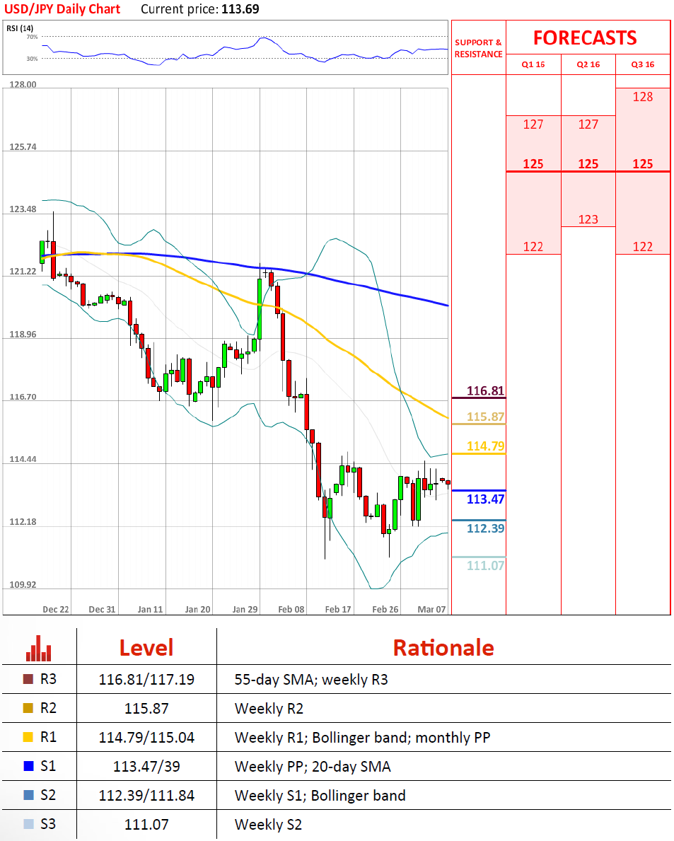Click the 111.07 support level label
Image resolution: width=674 pixels, height=841 pixels.
[x=485, y=565]
